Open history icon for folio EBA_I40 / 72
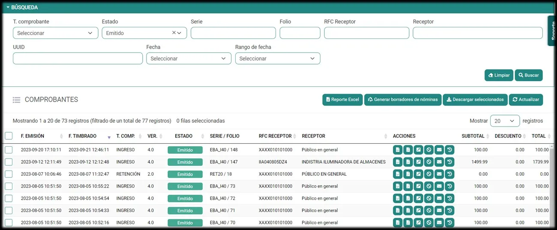 coord(449,198)
